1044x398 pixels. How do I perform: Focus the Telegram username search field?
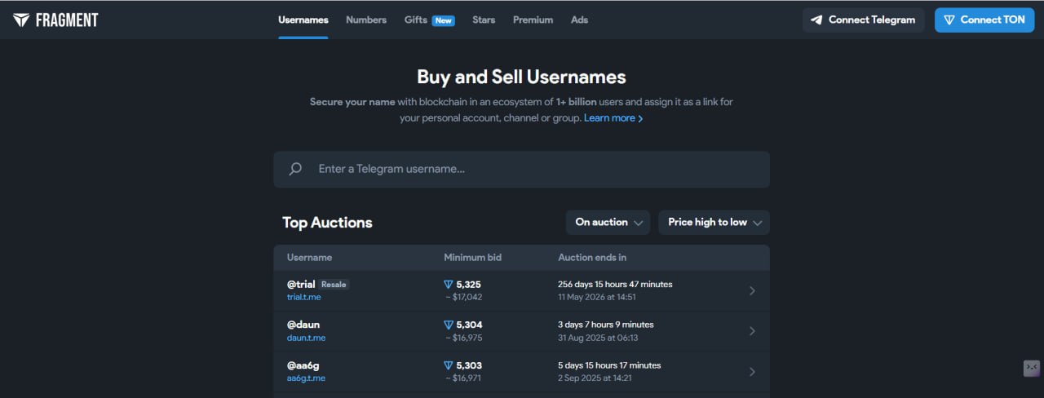click(521, 169)
